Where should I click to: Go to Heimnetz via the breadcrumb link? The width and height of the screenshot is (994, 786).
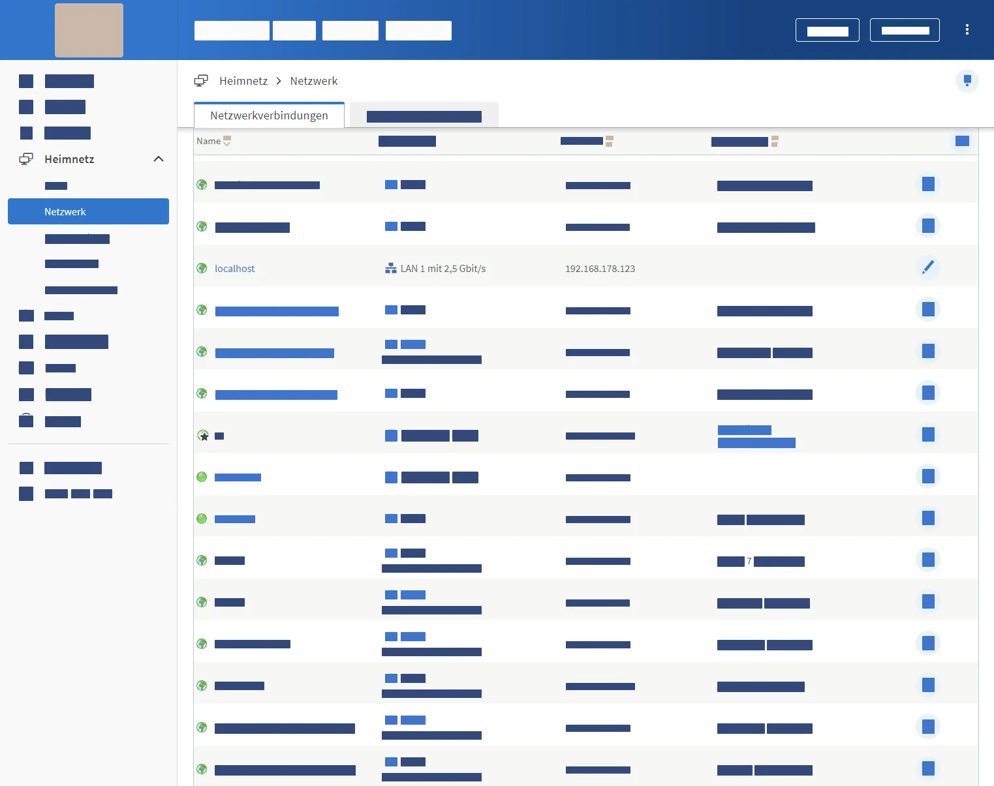pyautogui.click(x=243, y=81)
